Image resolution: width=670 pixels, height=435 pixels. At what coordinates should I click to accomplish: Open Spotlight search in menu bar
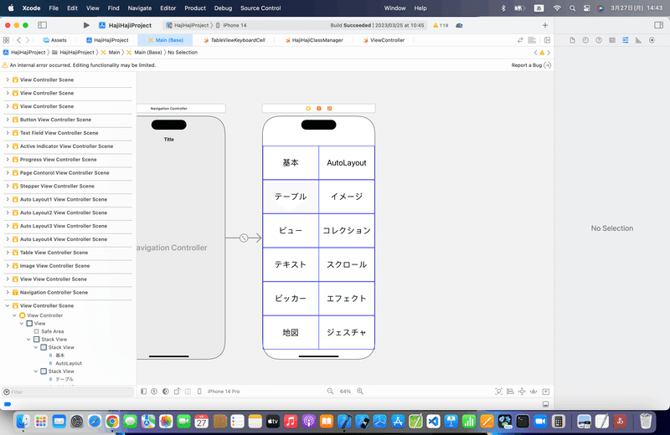572,8
